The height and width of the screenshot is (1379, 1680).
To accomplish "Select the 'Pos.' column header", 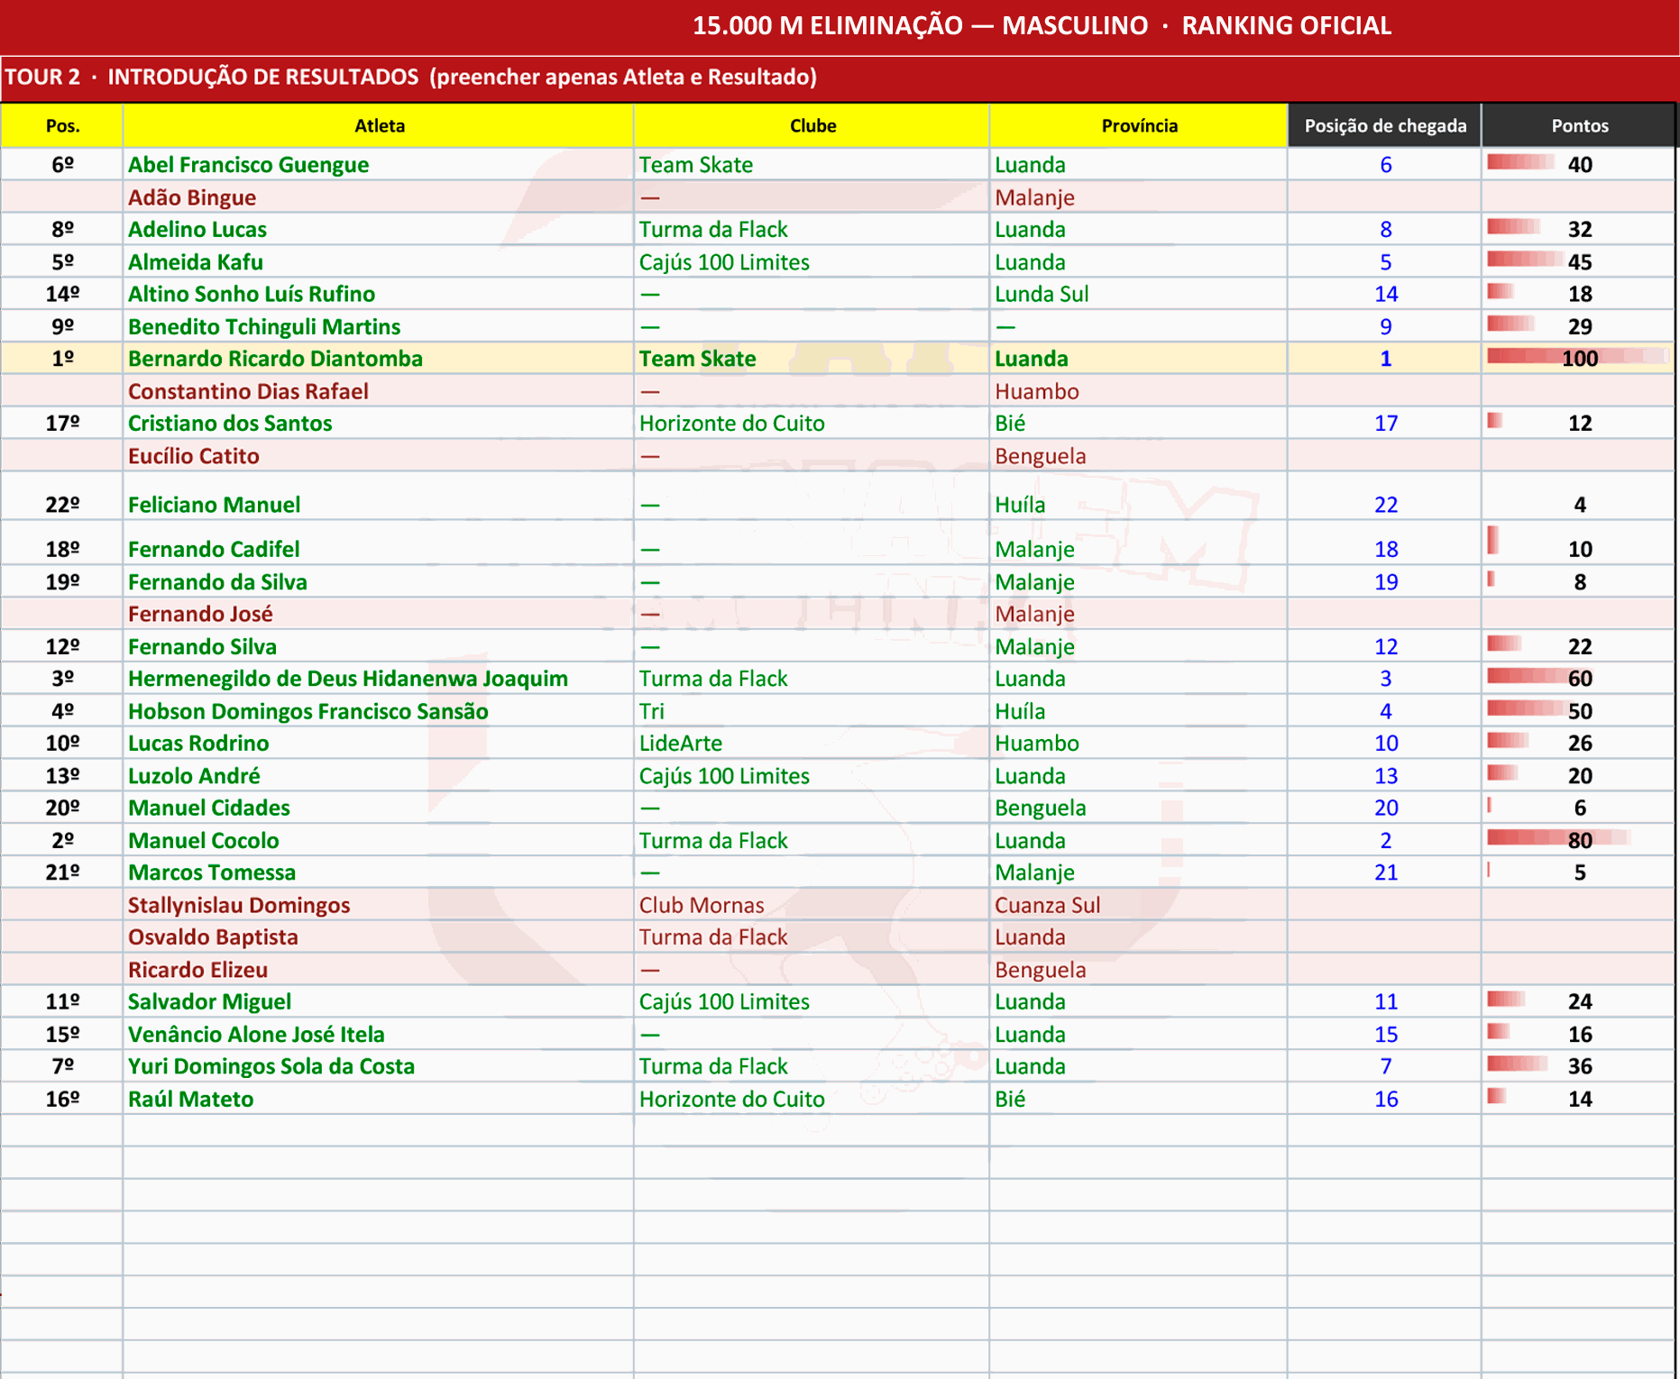I will (62, 125).
